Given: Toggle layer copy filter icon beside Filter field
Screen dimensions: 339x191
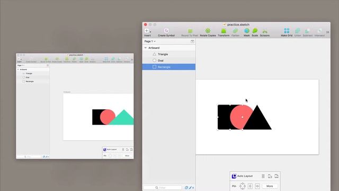Looking at the screenshot, I should pos(186,187).
